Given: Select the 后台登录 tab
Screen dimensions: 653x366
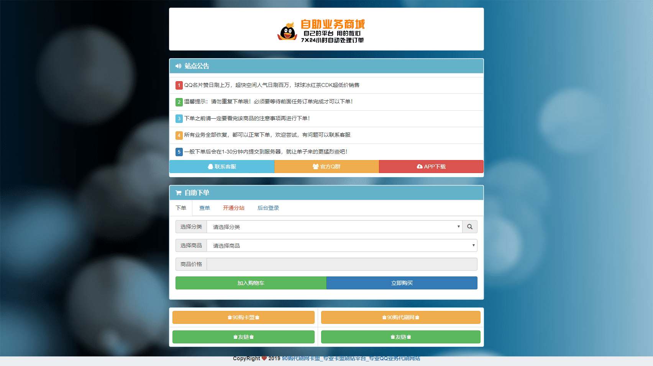Looking at the screenshot, I should pos(268,208).
